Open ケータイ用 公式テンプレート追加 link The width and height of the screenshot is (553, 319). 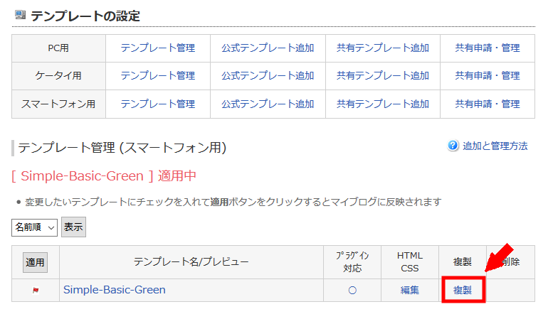click(x=268, y=75)
